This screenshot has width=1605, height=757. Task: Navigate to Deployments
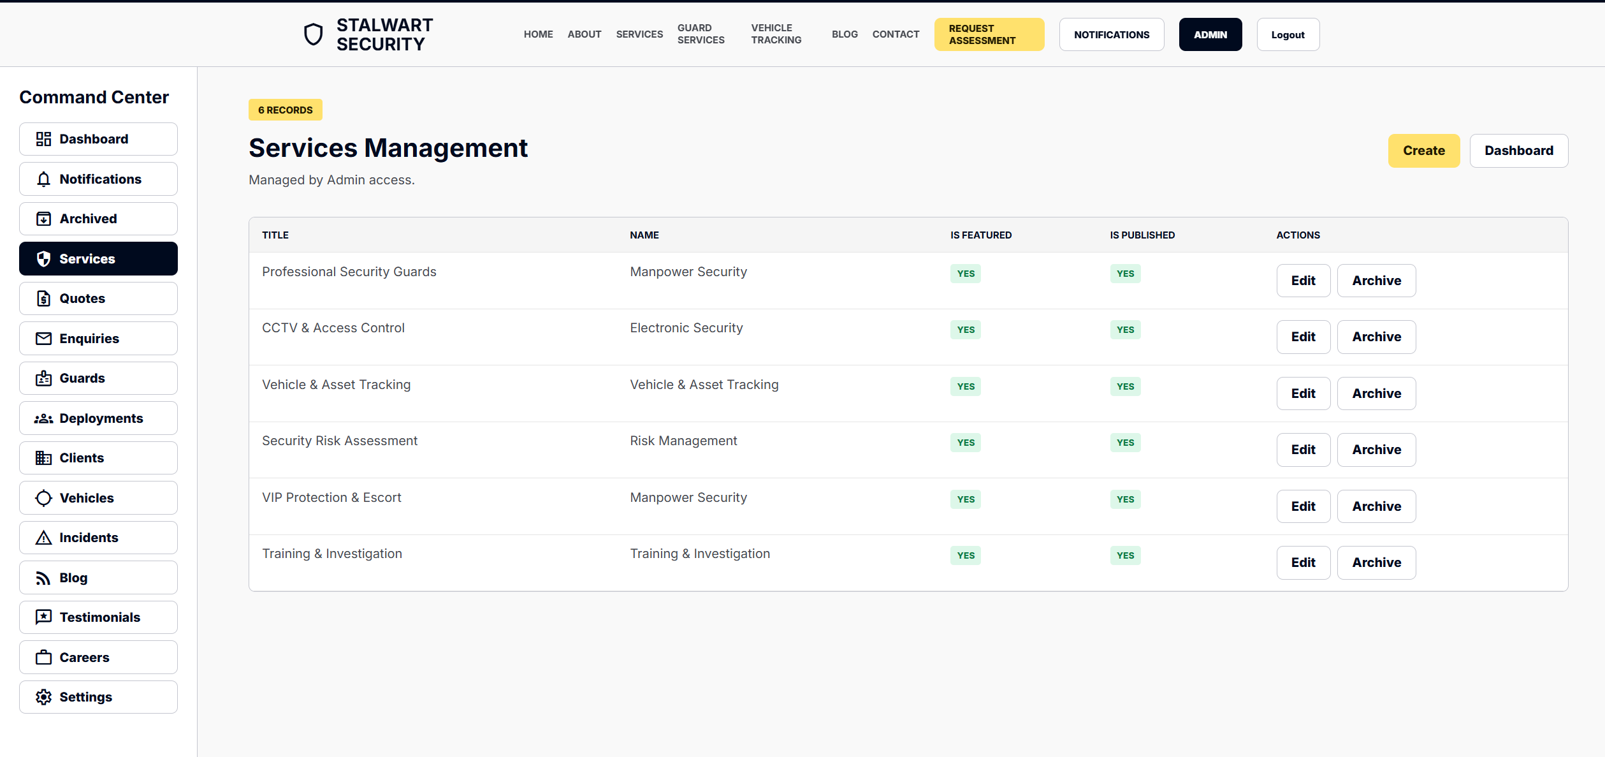[x=98, y=418]
